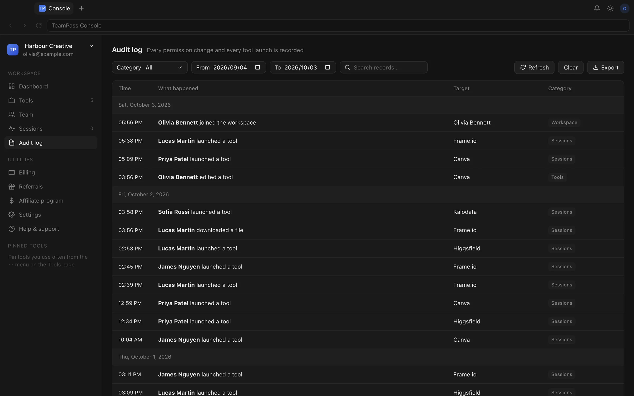Click the Workspace category tag
Screen dimensions: 634x396
tap(564, 122)
